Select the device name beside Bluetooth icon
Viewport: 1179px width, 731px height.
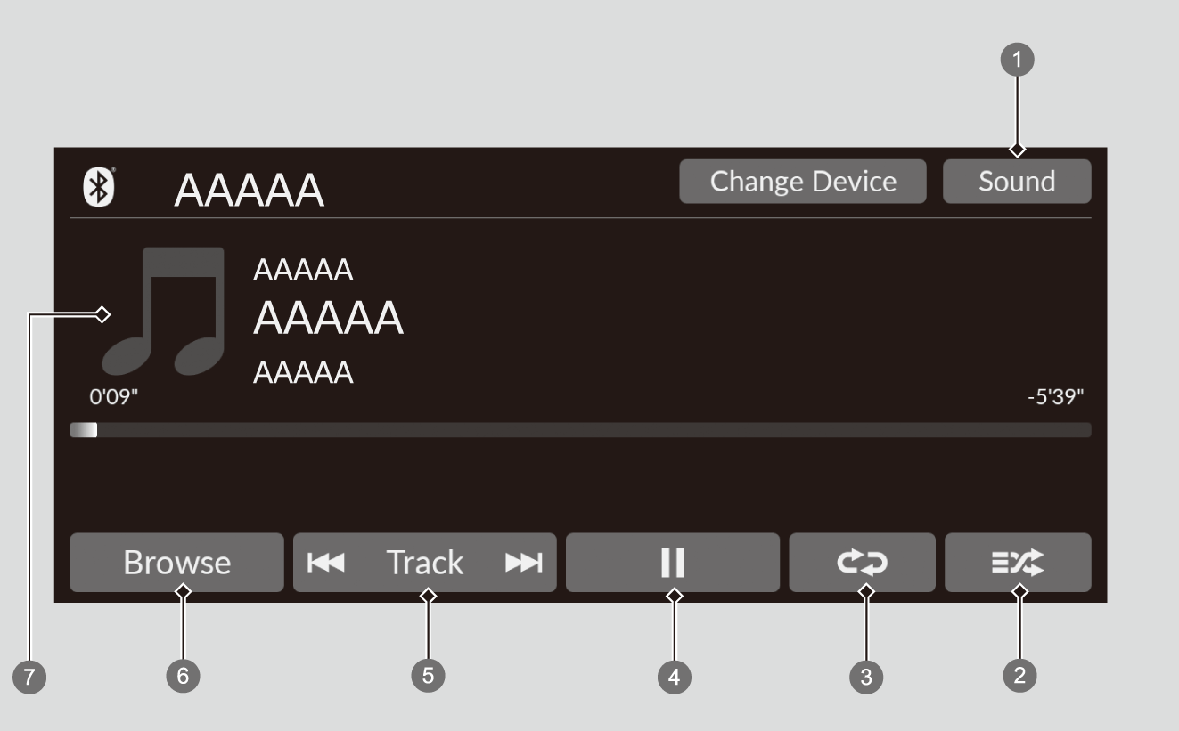pos(249,190)
